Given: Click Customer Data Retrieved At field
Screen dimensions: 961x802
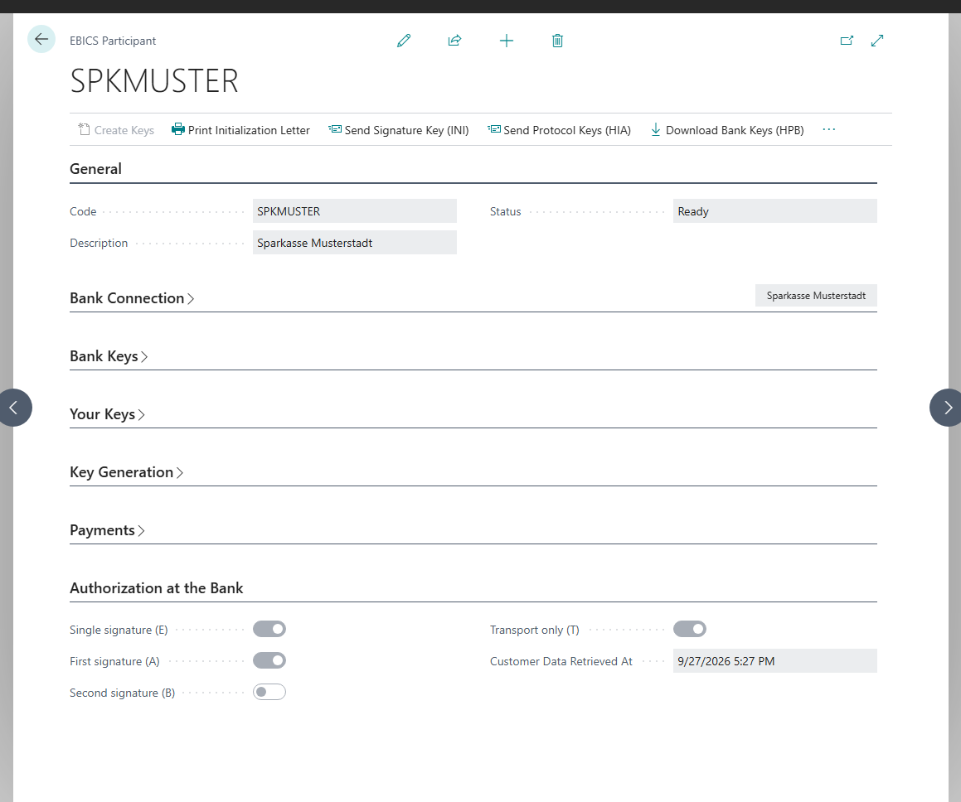Looking at the screenshot, I should pyautogui.click(x=774, y=661).
